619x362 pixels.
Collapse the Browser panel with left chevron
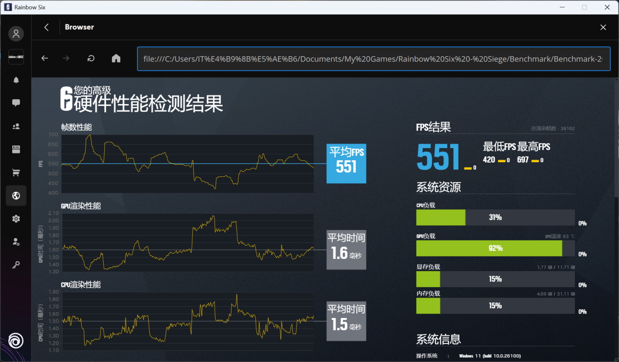click(46, 27)
